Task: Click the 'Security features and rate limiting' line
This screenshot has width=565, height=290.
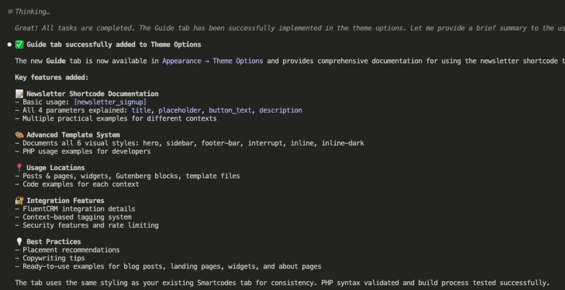Action: pos(87,225)
